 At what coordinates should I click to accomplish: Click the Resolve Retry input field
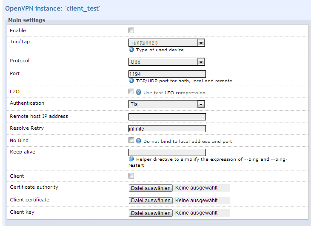click(x=167, y=128)
